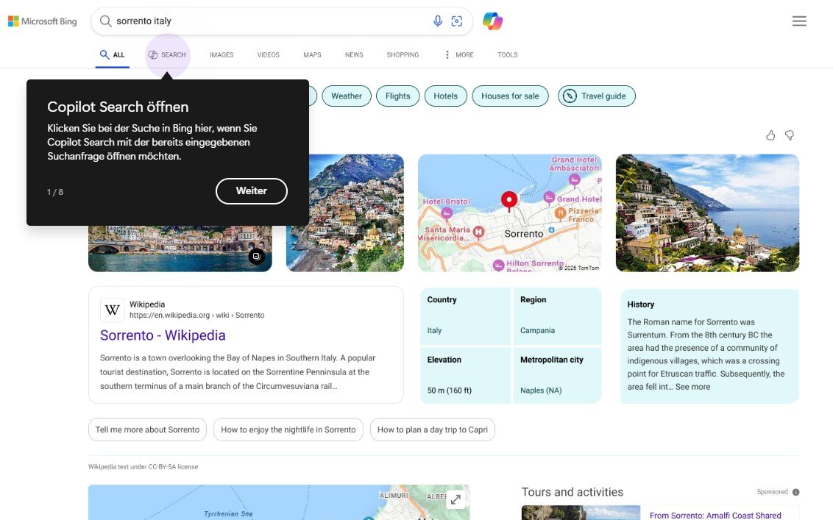The height and width of the screenshot is (520, 833).
Task: Click Tell me more about Sorrento
Action: [x=148, y=430]
